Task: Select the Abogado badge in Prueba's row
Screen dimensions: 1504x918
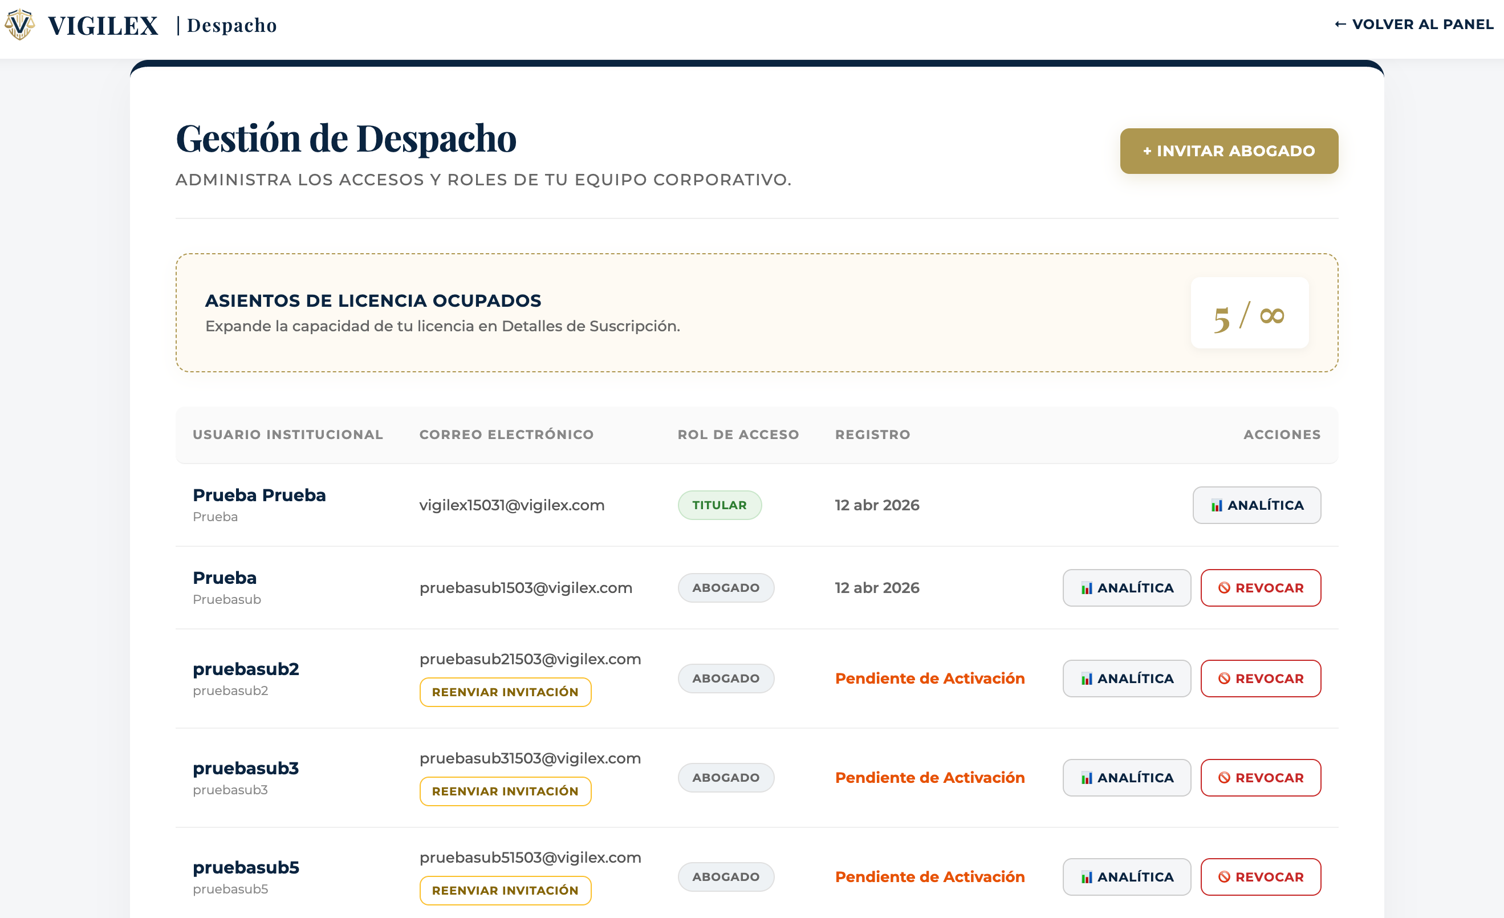Action: click(726, 587)
